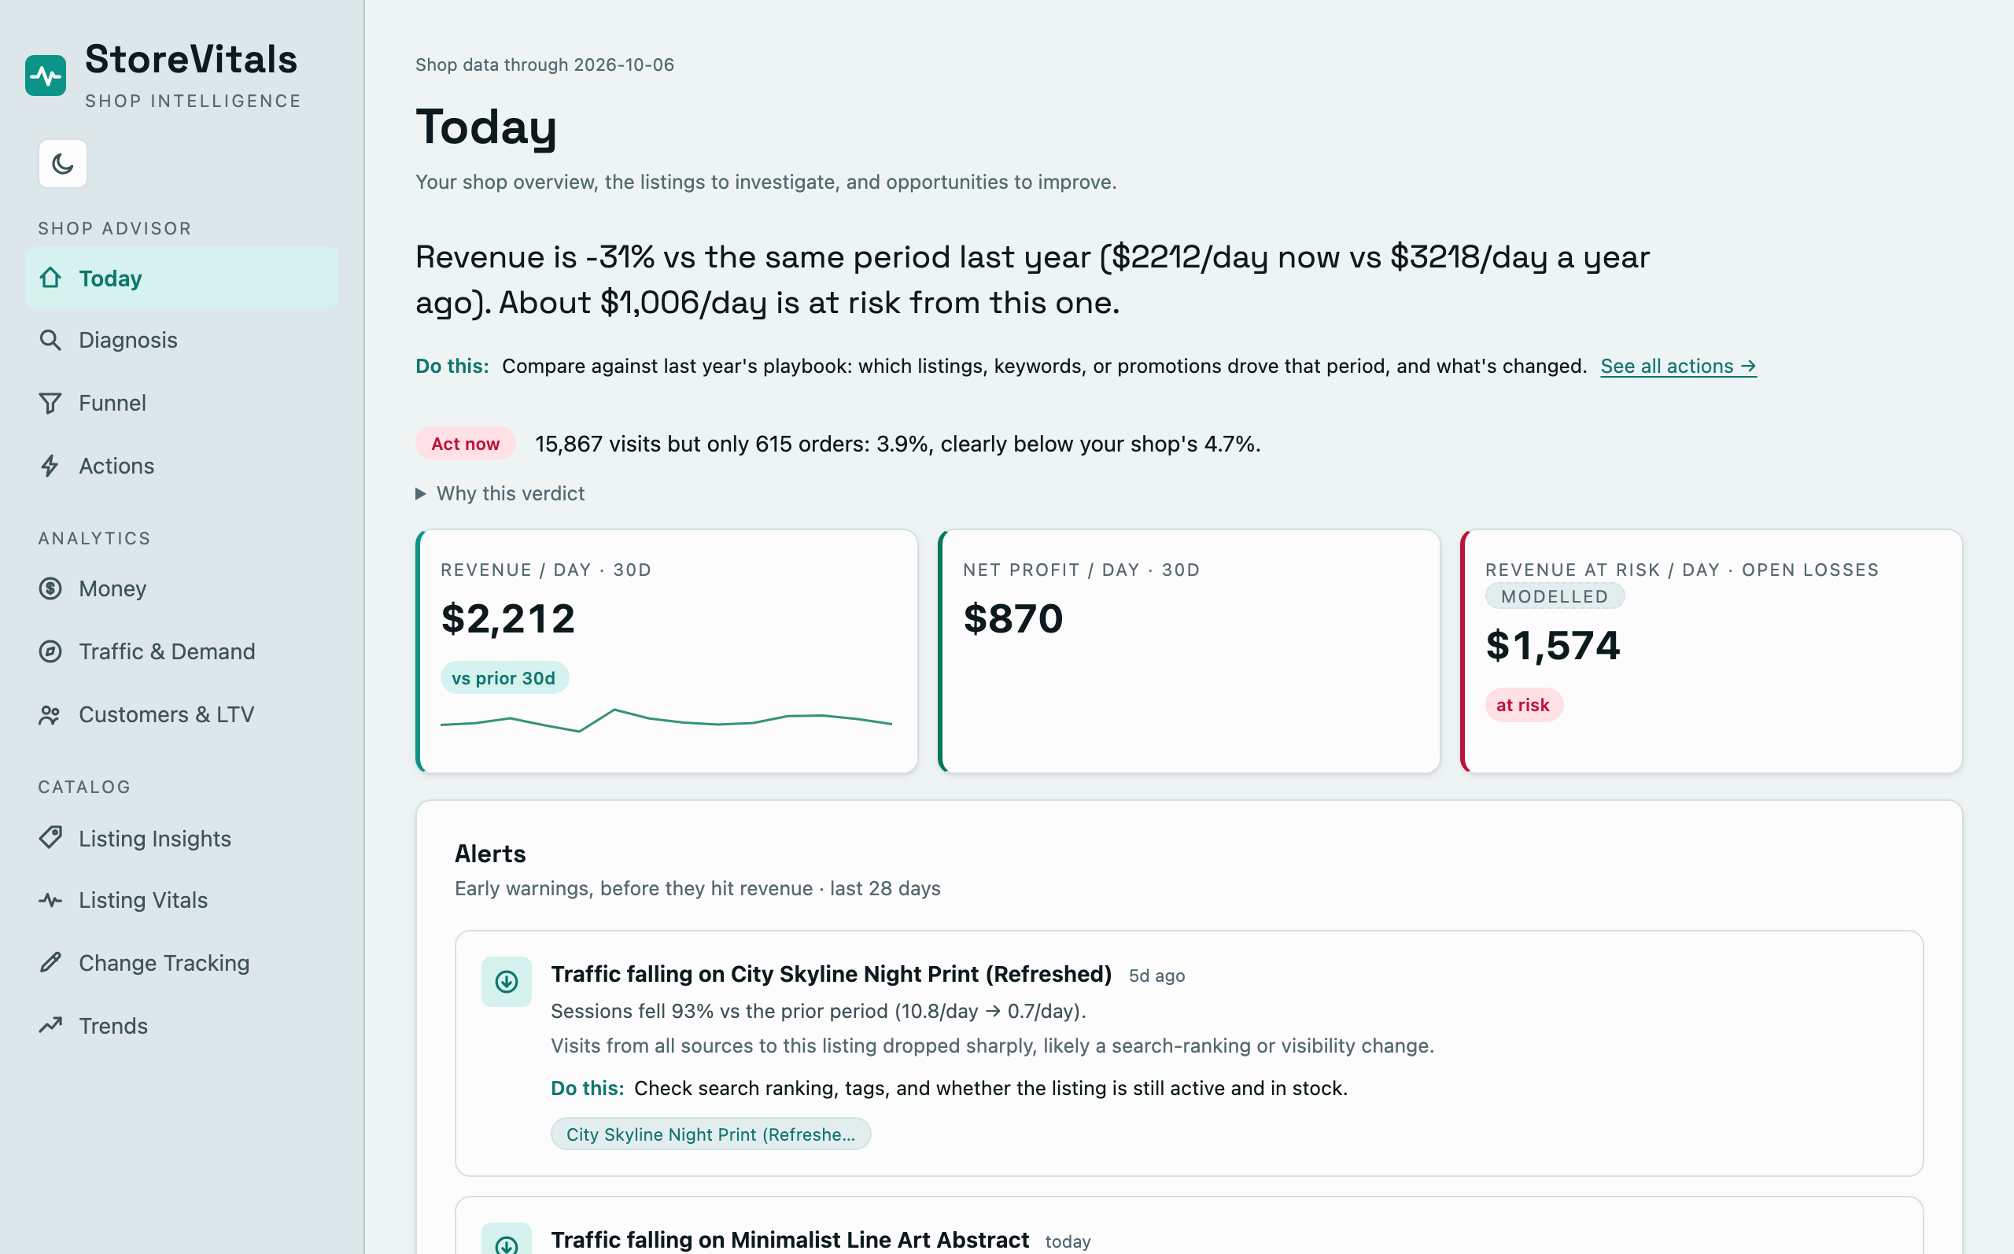Click the $2,212 revenue per day value
Screen dimensions: 2014x1254
click(507, 618)
